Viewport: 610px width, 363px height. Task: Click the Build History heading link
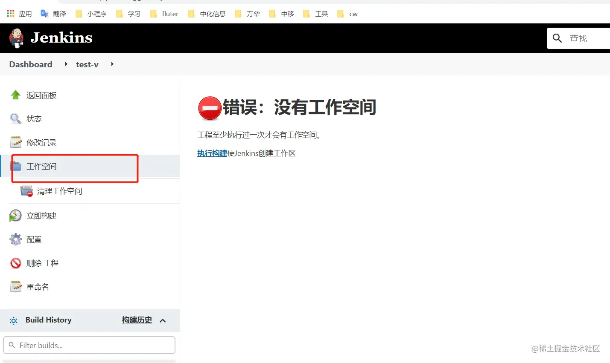tap(49, 320)
